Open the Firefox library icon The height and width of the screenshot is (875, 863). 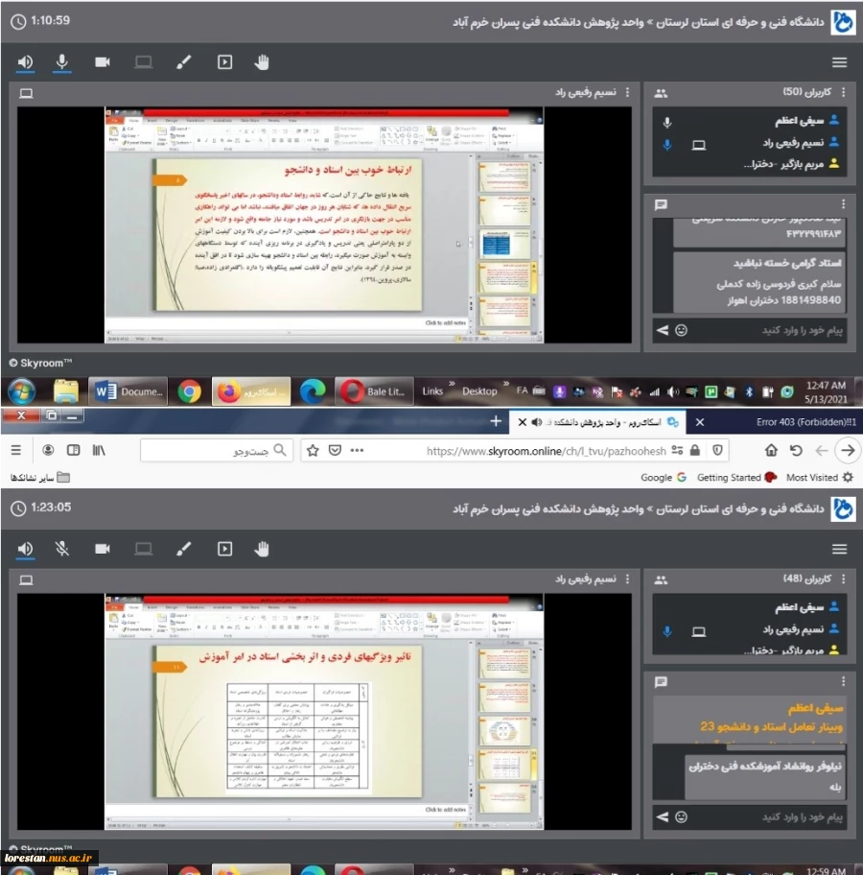pyautogui.click(x=98, y=450)
